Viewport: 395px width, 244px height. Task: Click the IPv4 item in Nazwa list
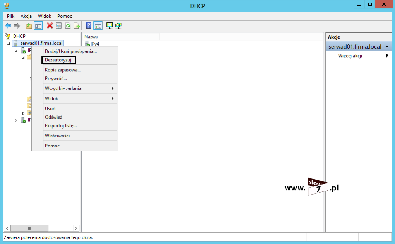[94, 44]
